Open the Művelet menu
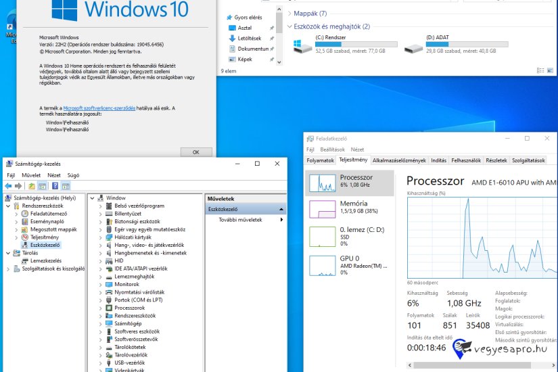 (30, 175)
